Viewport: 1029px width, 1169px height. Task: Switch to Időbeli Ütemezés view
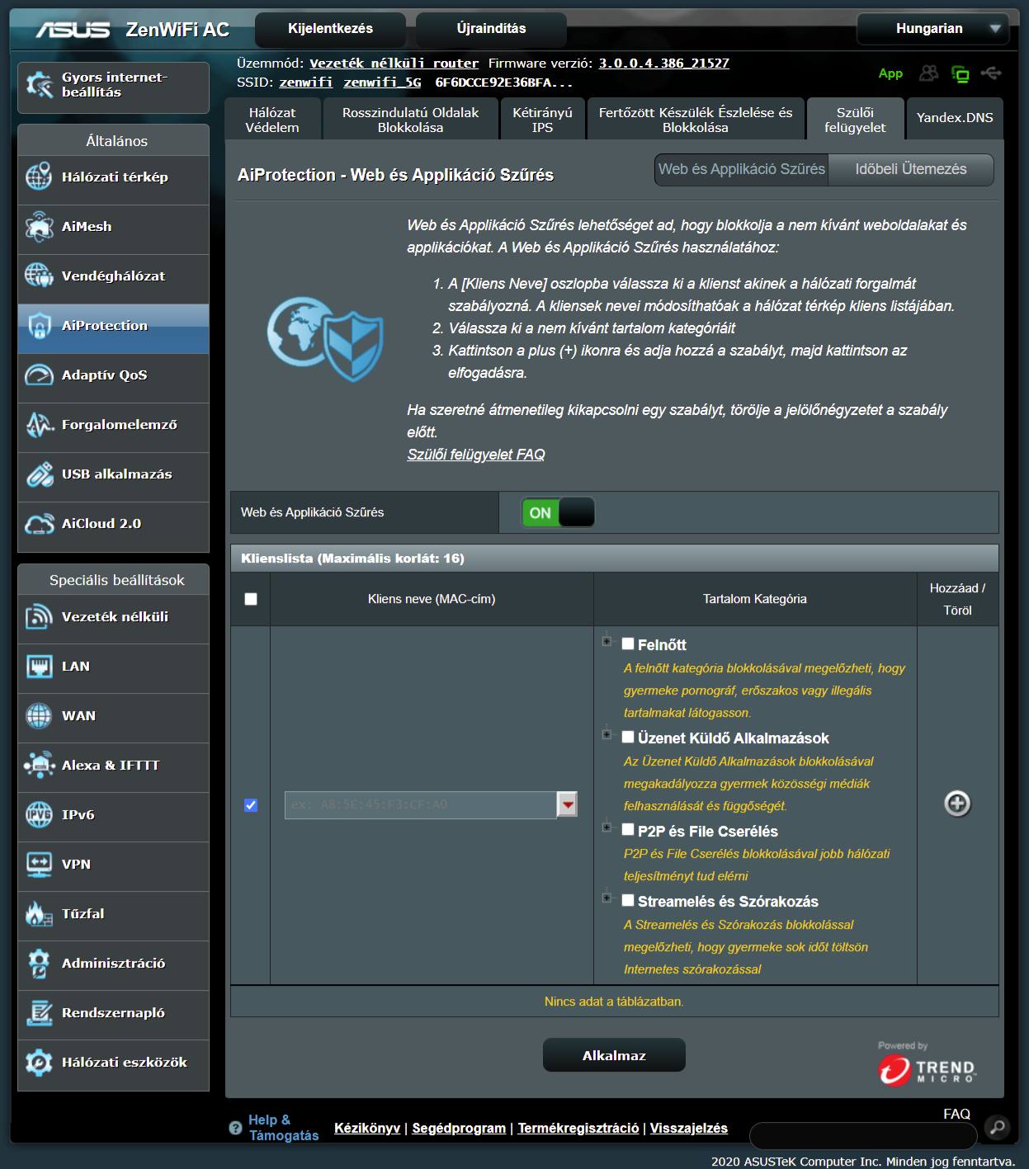[x=911, y=169]
